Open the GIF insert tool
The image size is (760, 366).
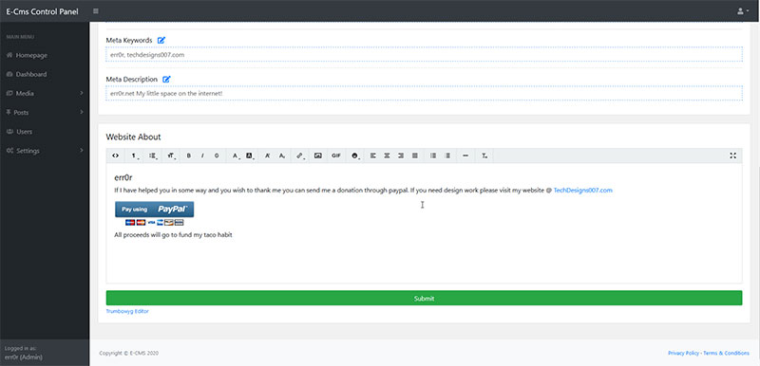[336, 156]
